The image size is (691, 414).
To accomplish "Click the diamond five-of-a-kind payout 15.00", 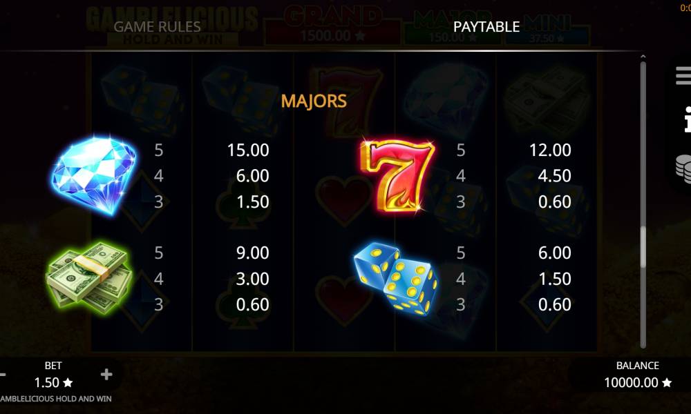I will point(248,150).
